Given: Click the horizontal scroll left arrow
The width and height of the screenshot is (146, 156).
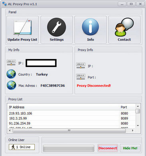Looking at the screenshot, I should coord(10,130).
